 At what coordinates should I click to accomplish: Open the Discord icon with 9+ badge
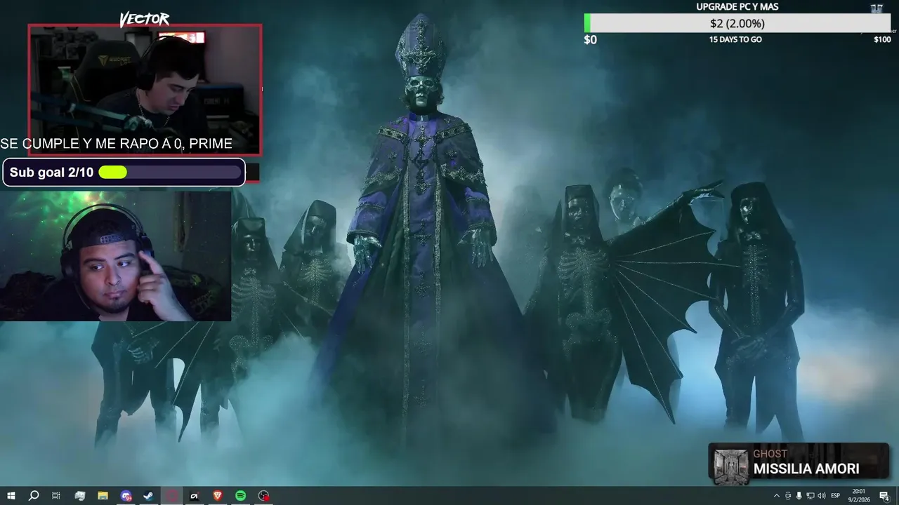(x=126, y=496)
